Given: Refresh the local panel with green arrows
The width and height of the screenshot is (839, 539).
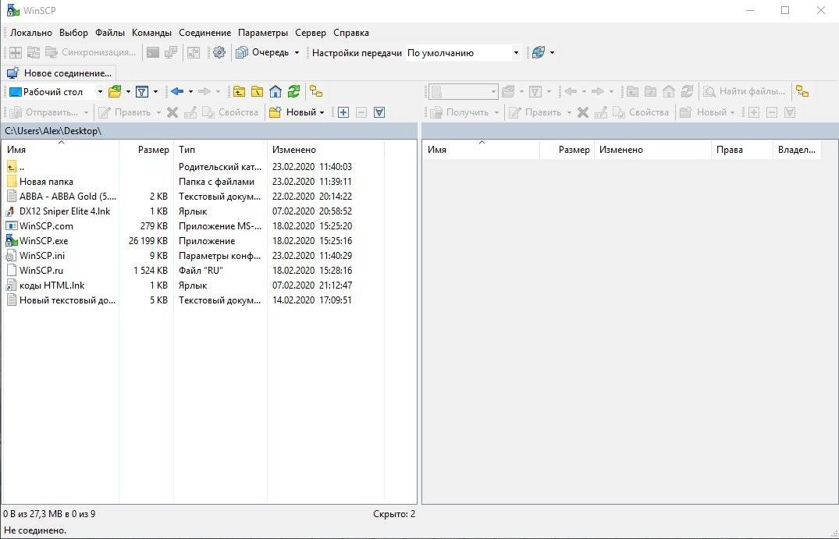Looking at the screenshot, I should pyautogui.click(x=293, y=91).
